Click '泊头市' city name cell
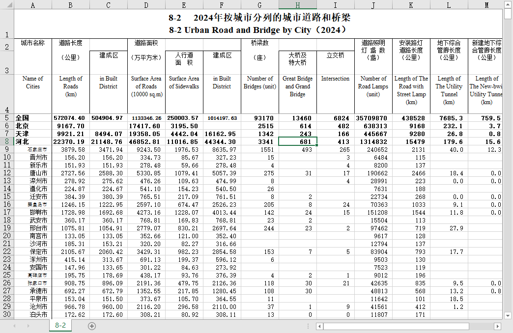 click(x=33, y=314)
